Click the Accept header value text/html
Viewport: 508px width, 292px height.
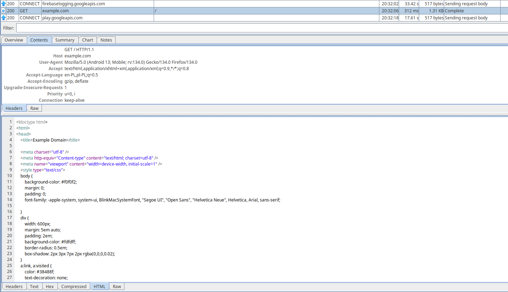point(127,69)
